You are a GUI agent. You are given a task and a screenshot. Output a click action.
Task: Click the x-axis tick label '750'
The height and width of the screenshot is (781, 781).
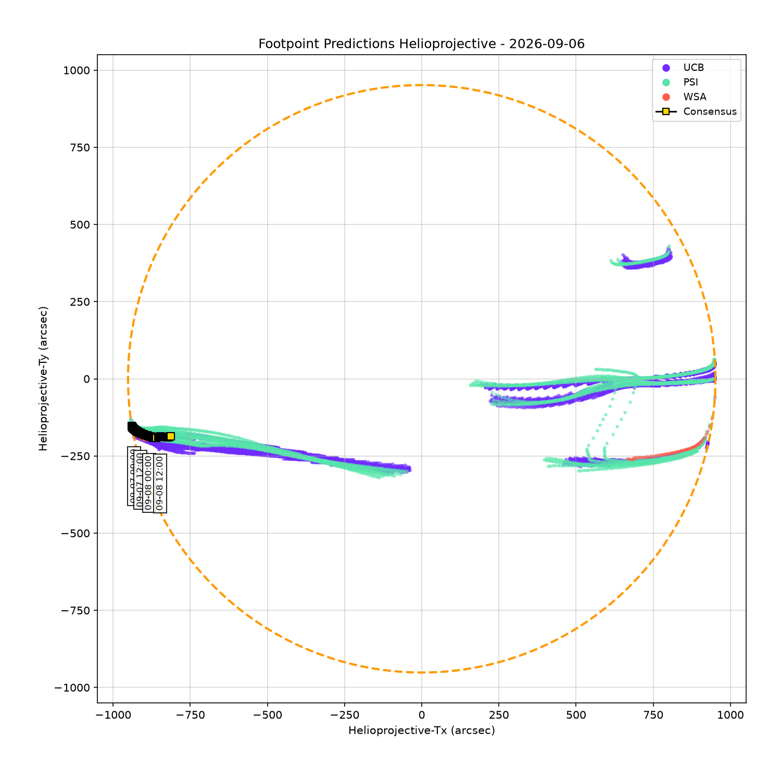pos(653,714)
